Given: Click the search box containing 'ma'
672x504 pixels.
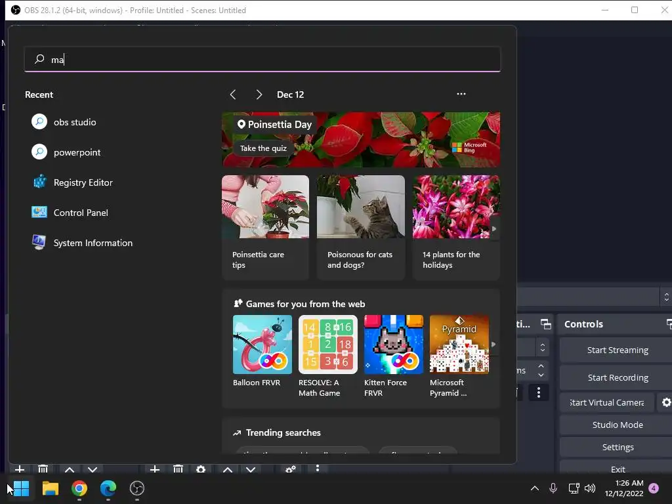Looking at the screenshot, I should pyautogui.click(x=262, y=59).
